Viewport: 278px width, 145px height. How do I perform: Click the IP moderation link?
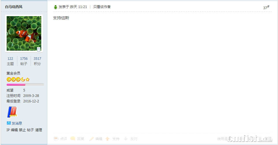tap(8, 130)
